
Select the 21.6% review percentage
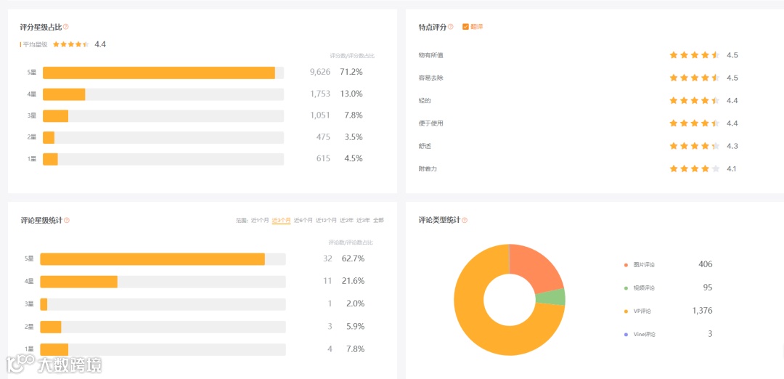(x=353, y=281)
